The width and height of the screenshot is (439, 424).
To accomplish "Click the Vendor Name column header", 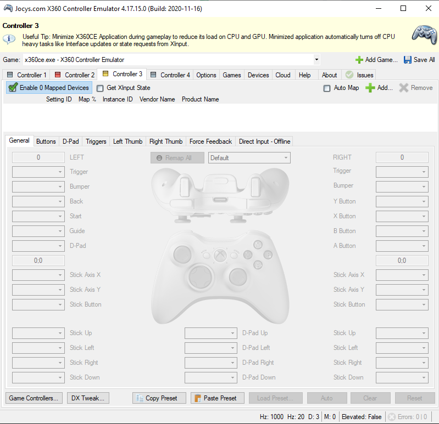I will 157,99.
